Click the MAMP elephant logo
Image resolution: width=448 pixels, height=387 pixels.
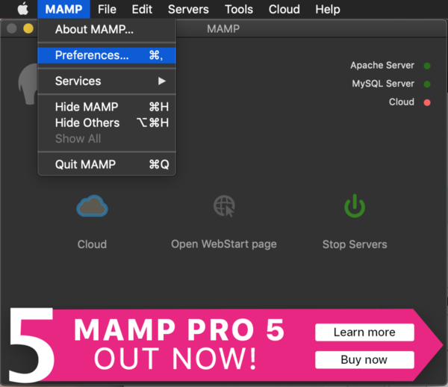click(28, 84)
